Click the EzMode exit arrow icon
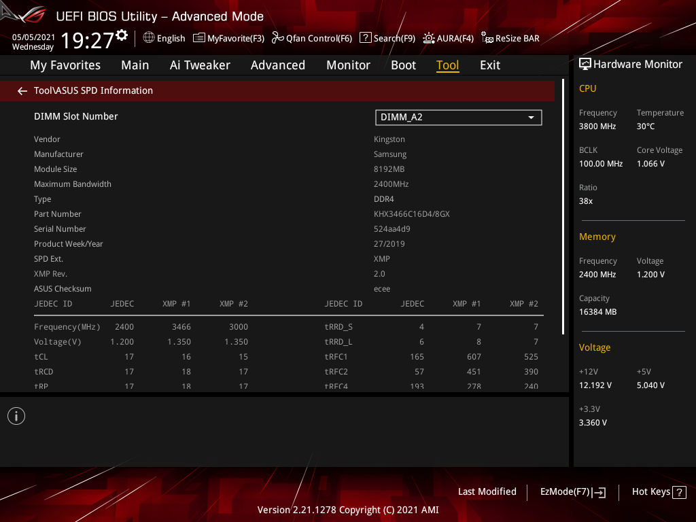The width and height of the screenshot is (696, 522). pyautogui.click(x=599, y=492)
